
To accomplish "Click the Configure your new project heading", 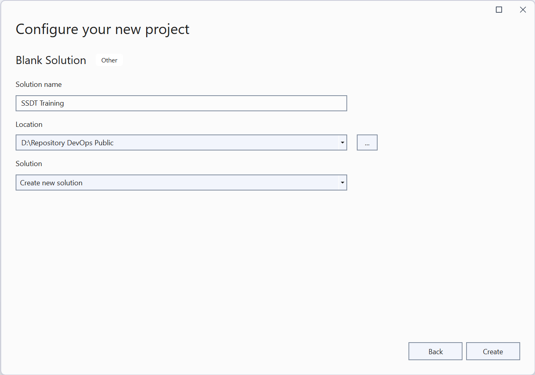I will pyautogui.click(x=102, y=30).
